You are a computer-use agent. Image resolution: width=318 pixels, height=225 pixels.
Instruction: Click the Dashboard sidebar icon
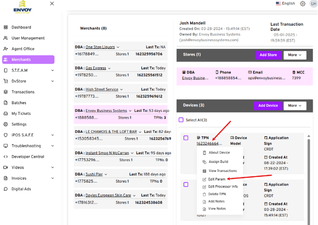6,28
